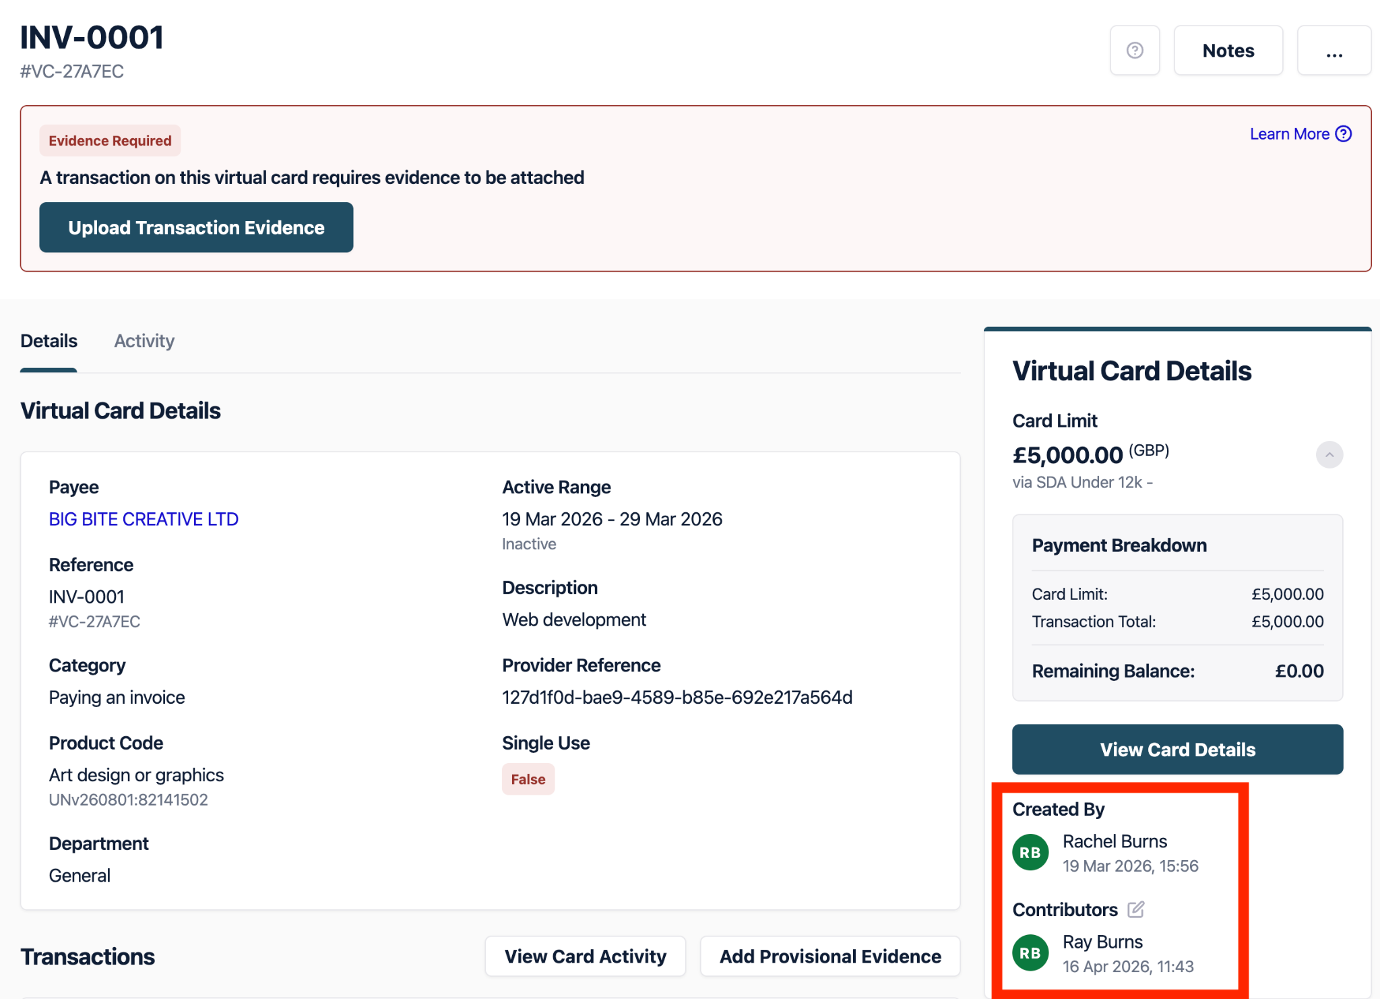Click Upload Transaction Evidence button
Screen dimensions: 1380x999
[x=196, y=228]
